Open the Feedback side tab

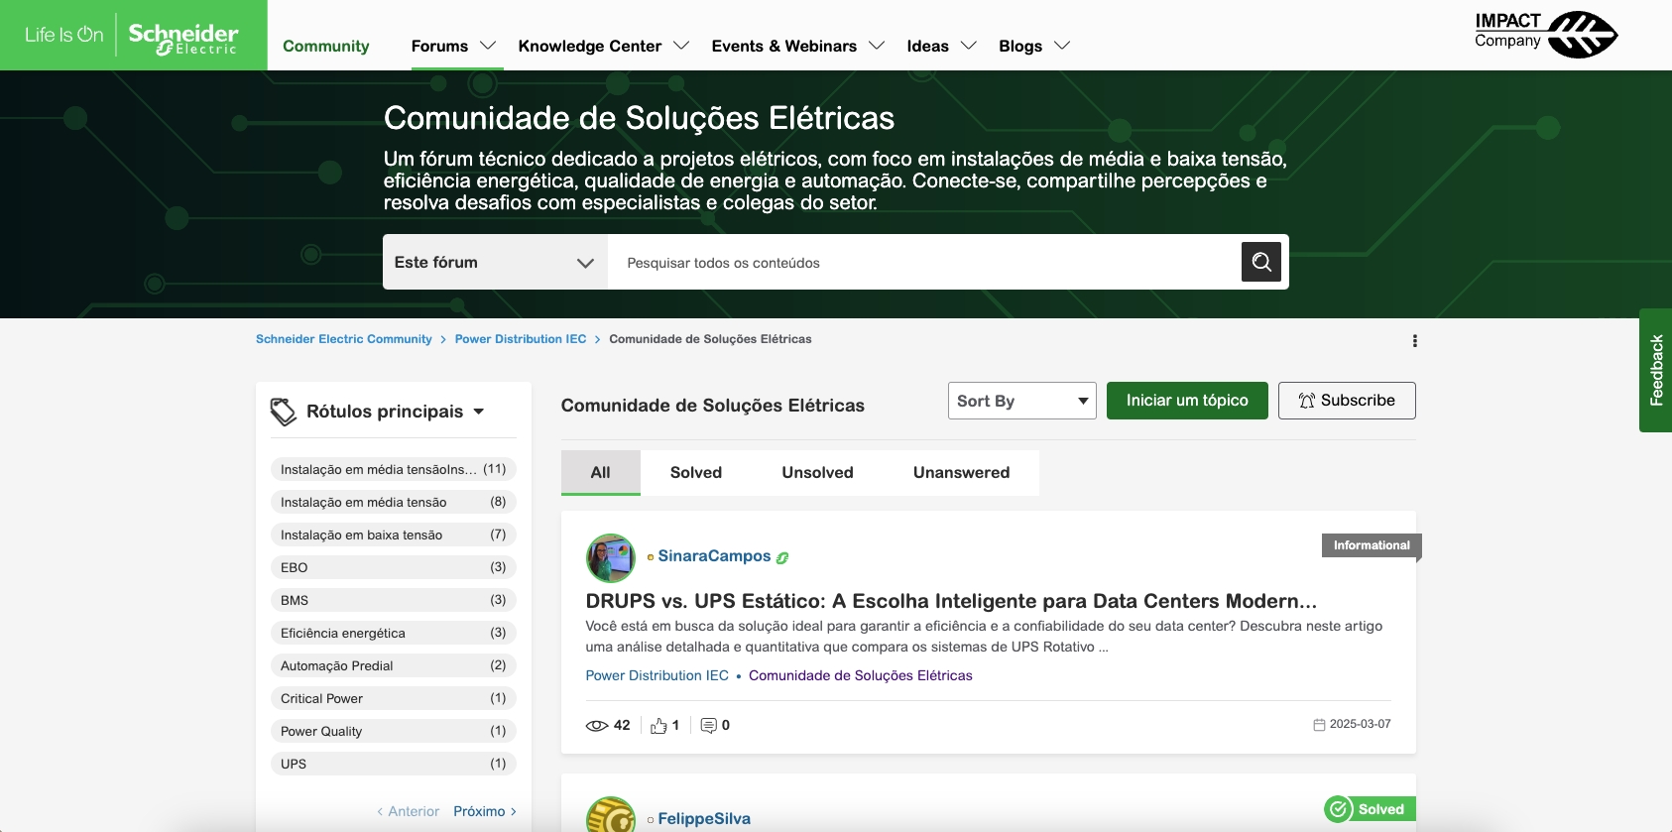(x=1655, y=370)
